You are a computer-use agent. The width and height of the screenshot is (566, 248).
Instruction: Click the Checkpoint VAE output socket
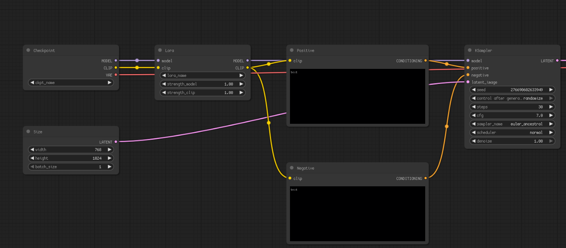tap(116, 75)
